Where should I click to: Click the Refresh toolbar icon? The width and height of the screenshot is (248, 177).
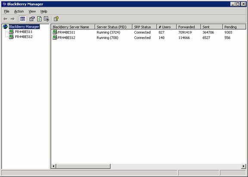(x=39, y=19)
